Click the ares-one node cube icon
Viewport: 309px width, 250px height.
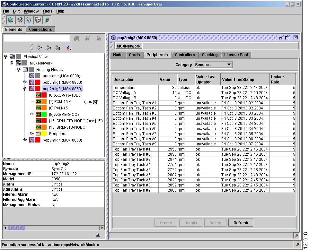[32, 76]
